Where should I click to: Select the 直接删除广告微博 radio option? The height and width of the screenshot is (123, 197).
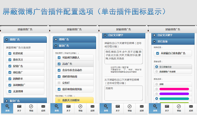pos(157,72)
